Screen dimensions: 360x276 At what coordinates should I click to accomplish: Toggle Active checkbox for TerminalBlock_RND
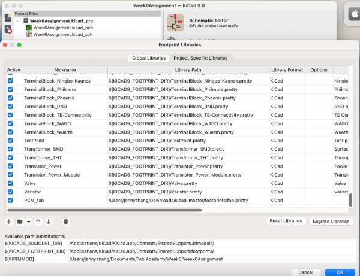click(x=10, y=107)
